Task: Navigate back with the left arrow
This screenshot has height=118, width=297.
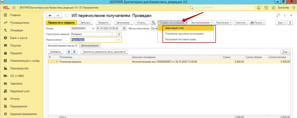Action: click(x=50, y=16)
